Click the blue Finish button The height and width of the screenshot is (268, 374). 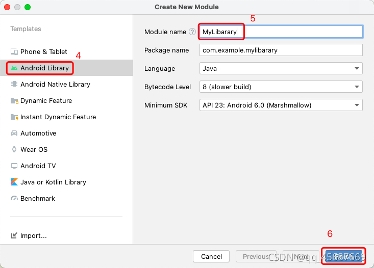(x=343, y=256)
